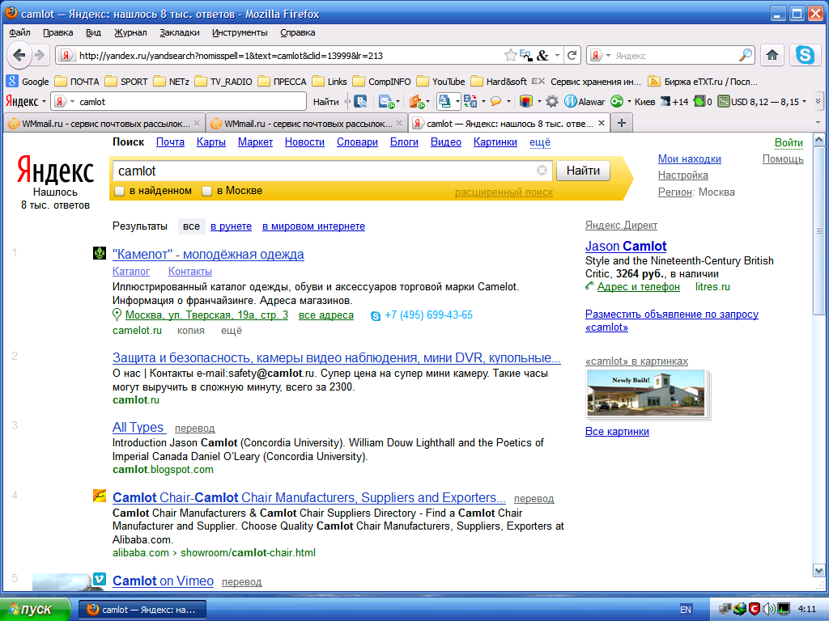This screenshot has height=621, width=829.
Task: Click the Skype toolbar icon
Action: point(806,55)
